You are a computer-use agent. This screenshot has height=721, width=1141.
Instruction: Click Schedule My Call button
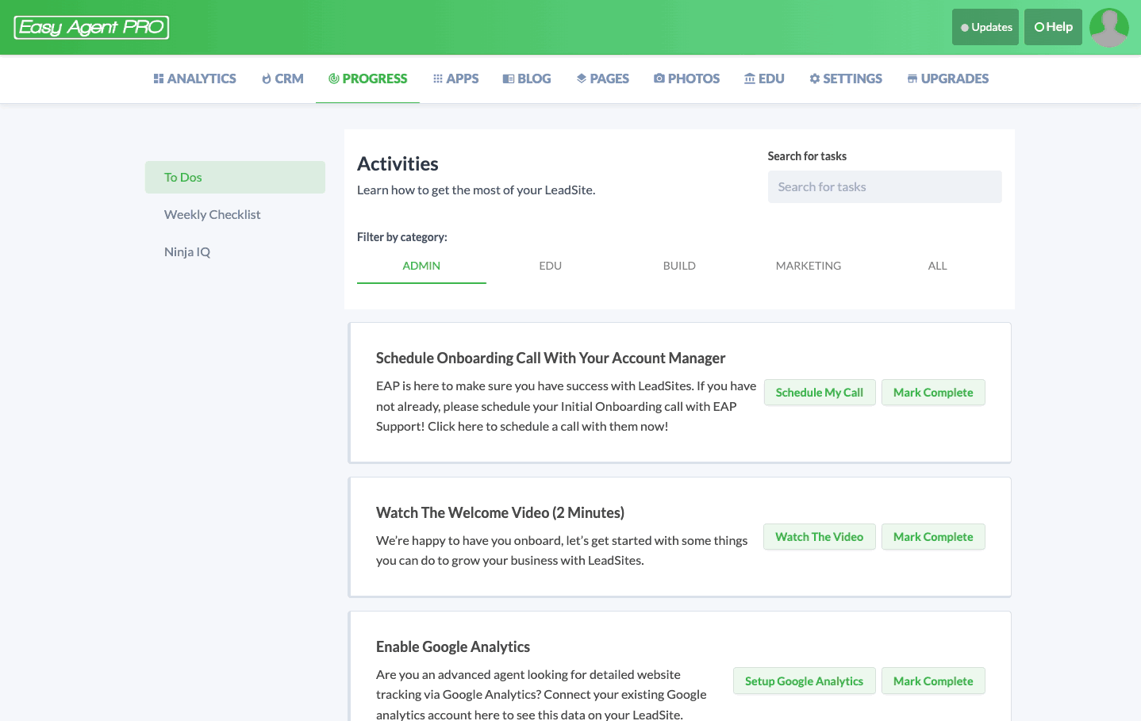(820, 393)
